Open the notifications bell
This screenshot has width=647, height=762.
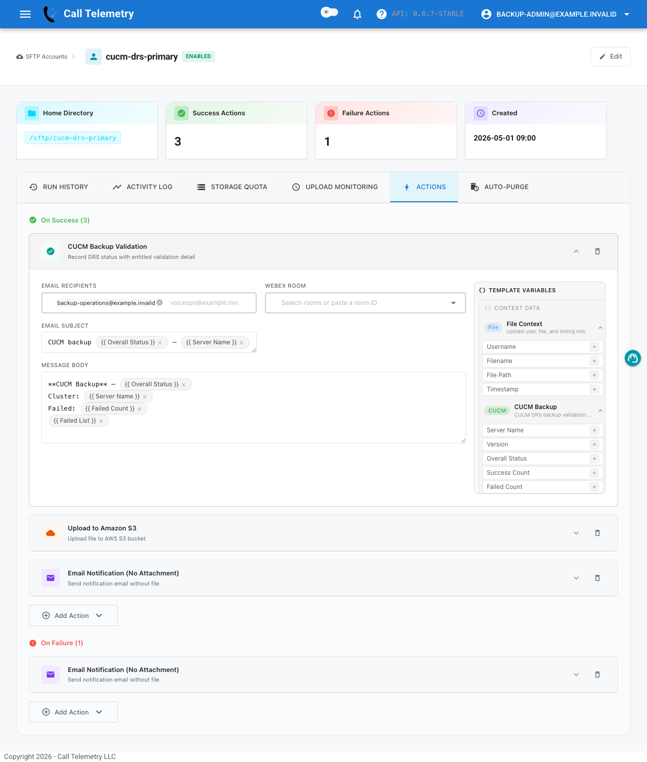[357, 14]
